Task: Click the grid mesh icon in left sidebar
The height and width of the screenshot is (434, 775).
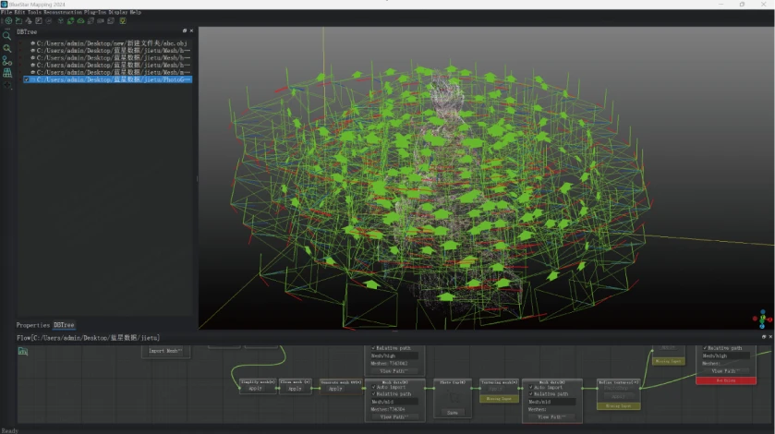Action: tap(7, 72)
